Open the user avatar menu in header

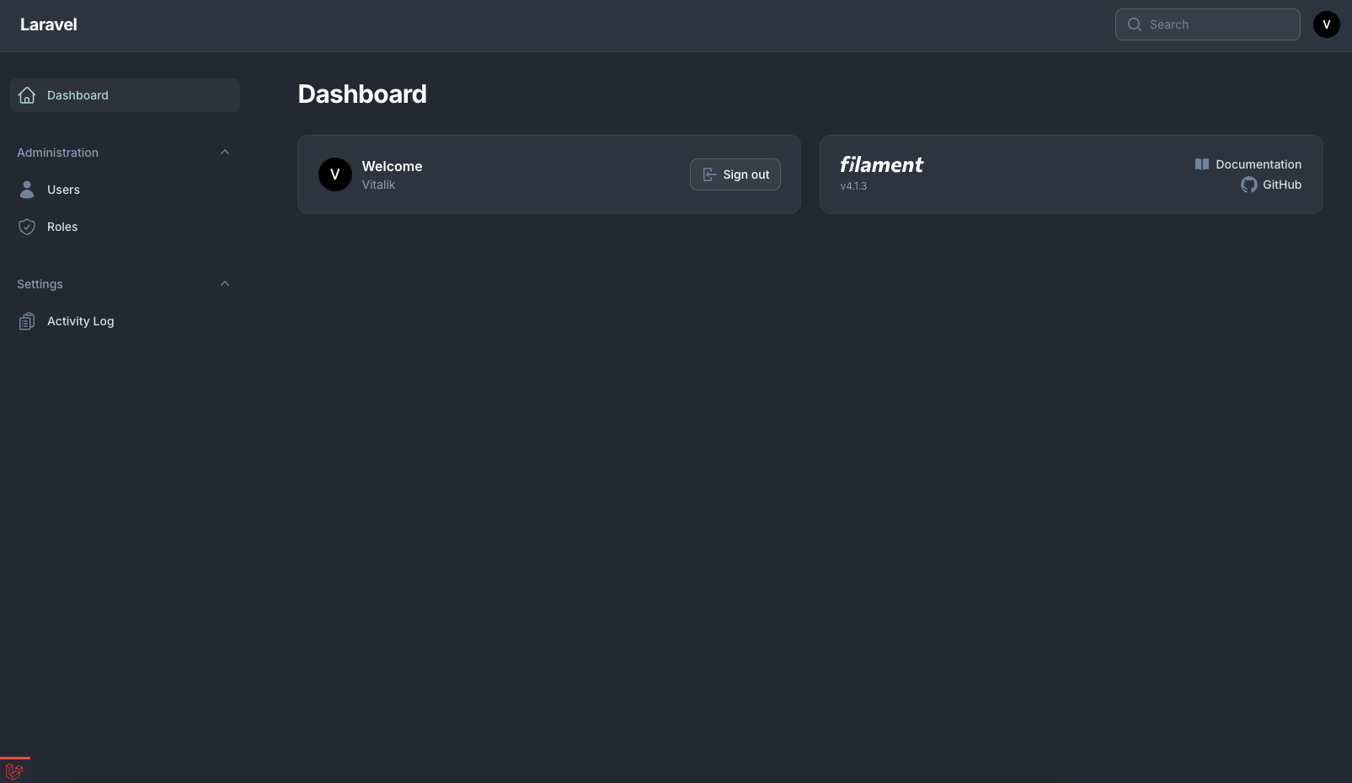(1326, 24)
